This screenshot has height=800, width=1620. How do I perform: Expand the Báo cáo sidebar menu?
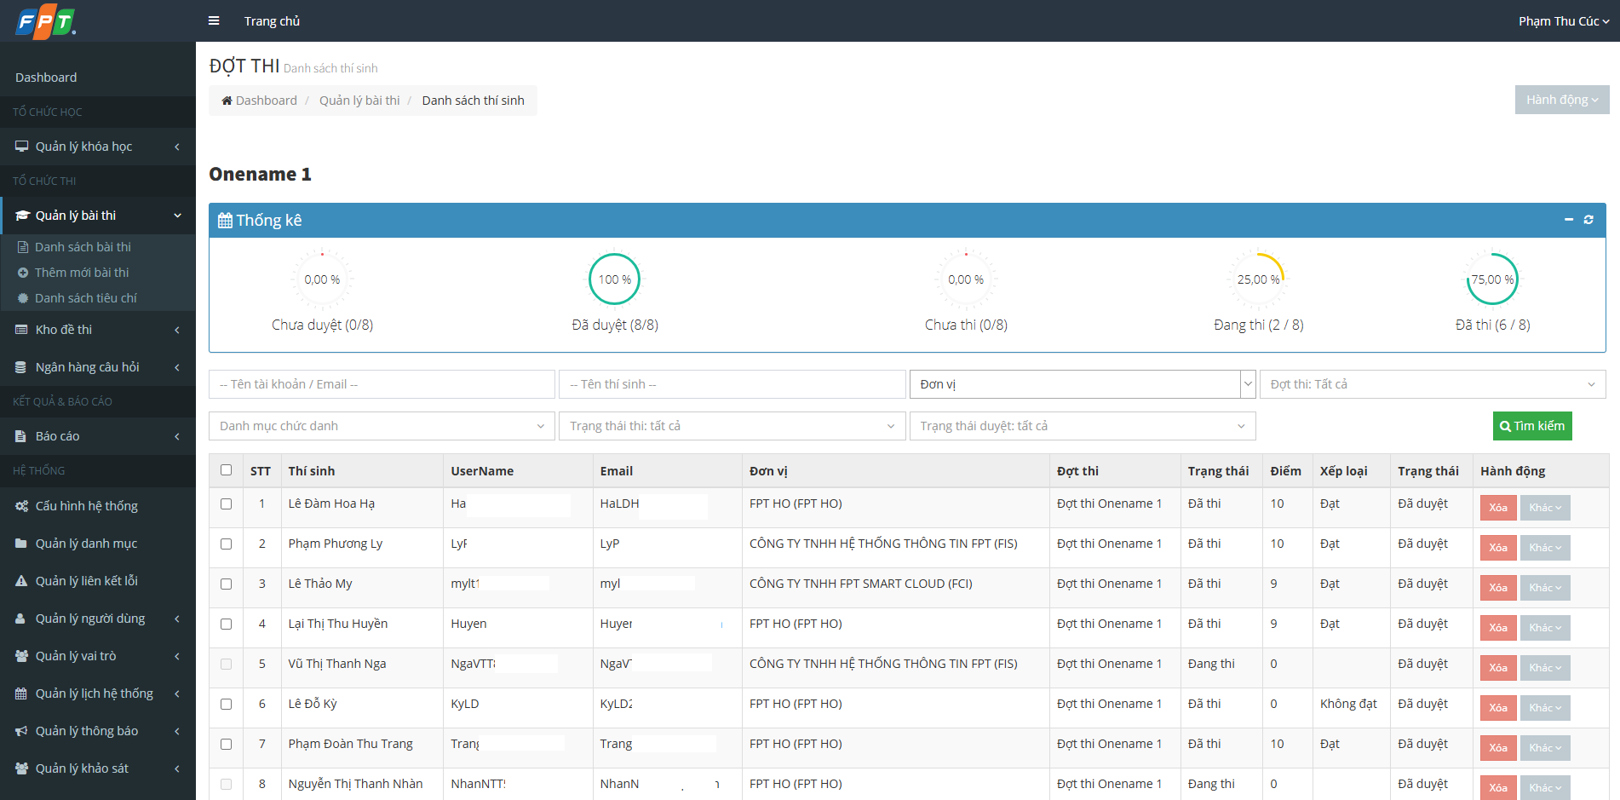click(98, 436)
